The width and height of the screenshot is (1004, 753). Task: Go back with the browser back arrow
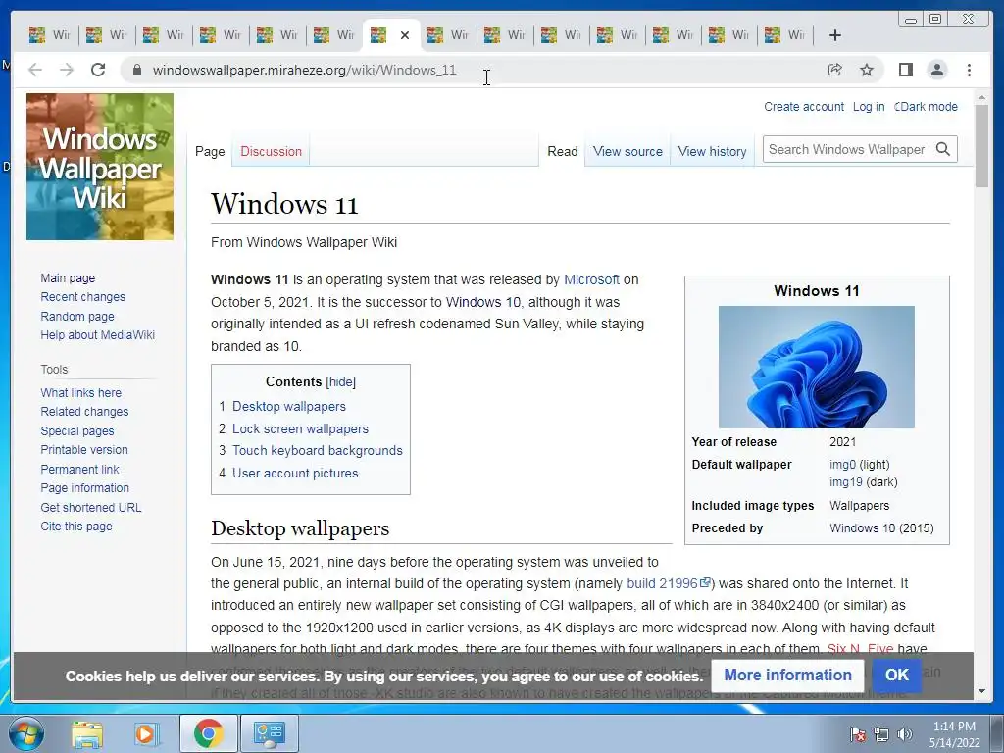click(x=35, y=70)
